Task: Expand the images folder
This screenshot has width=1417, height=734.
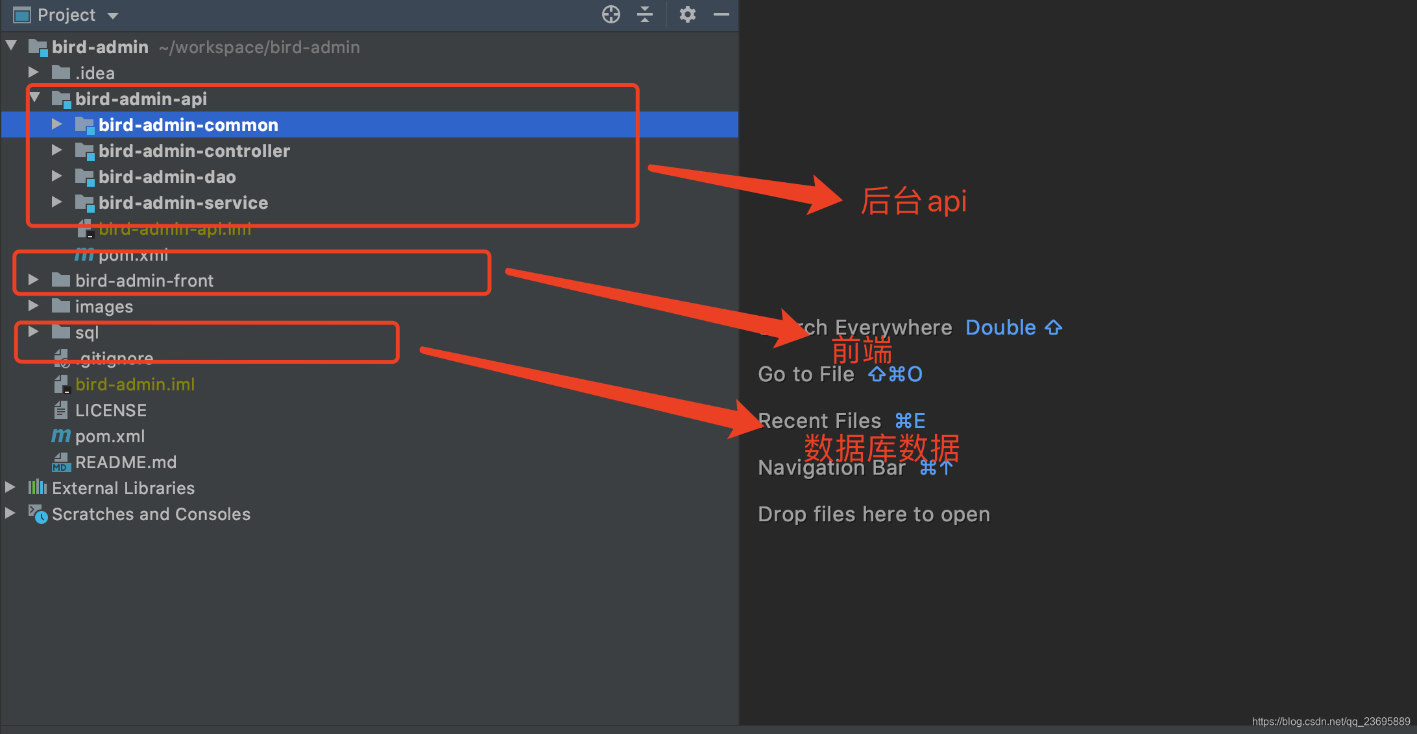Action: [34, 305]
